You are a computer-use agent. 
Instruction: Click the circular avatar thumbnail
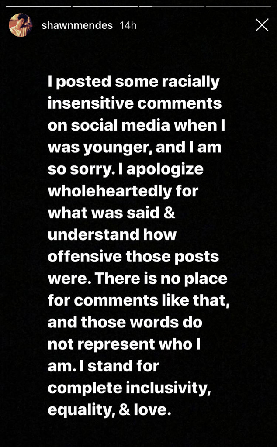point(21,25)
